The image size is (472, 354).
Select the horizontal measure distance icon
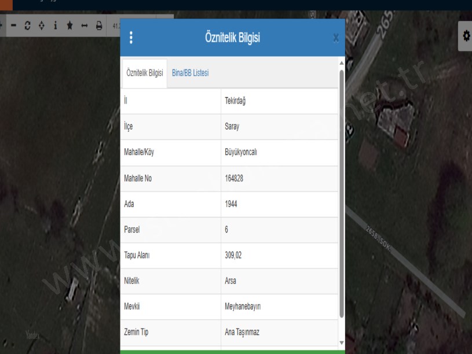[x=84, y=25]
